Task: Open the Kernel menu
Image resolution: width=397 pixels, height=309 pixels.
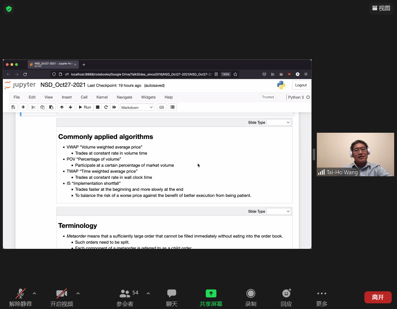Action: pos(102,97)
